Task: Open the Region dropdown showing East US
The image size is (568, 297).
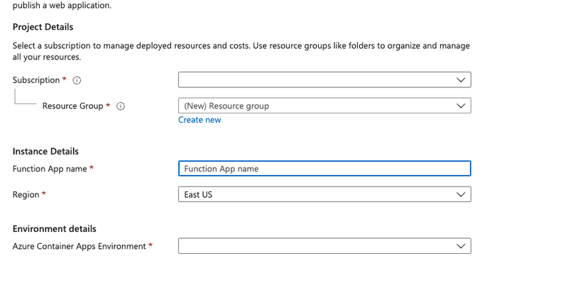Action: click(x=324, y=194)
